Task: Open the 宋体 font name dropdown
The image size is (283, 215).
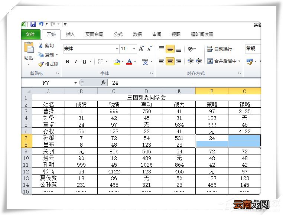Action: [117, 49]
